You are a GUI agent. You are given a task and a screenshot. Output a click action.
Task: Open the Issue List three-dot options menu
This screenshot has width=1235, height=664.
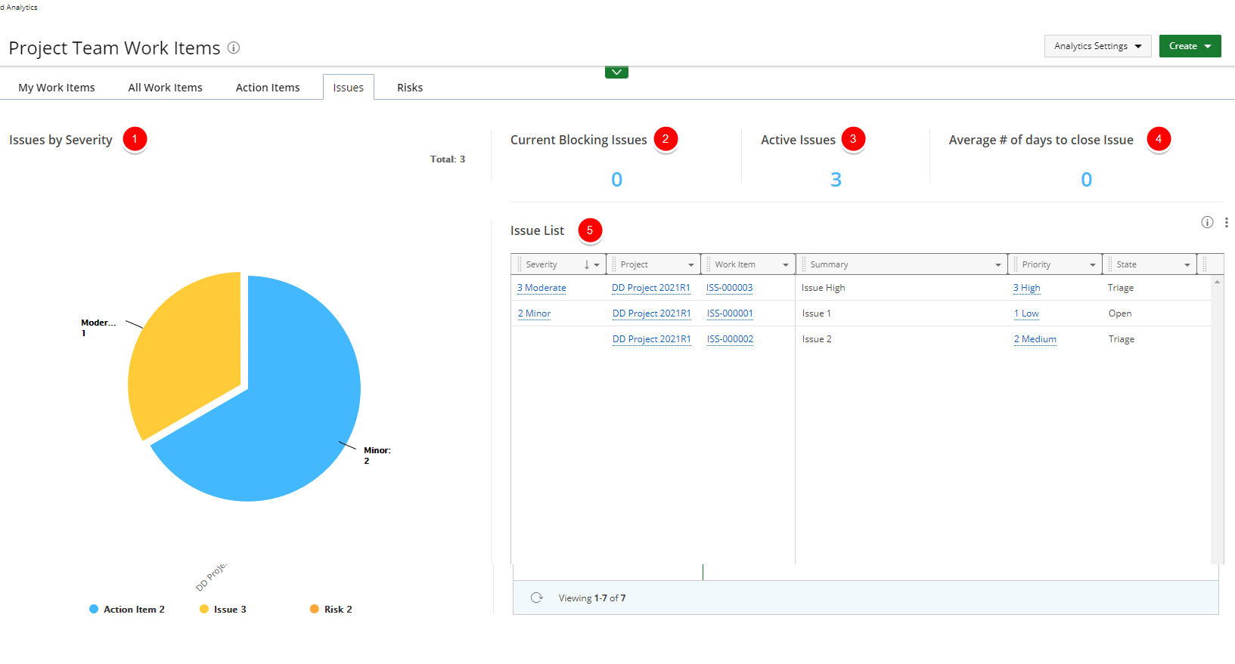1226,222
